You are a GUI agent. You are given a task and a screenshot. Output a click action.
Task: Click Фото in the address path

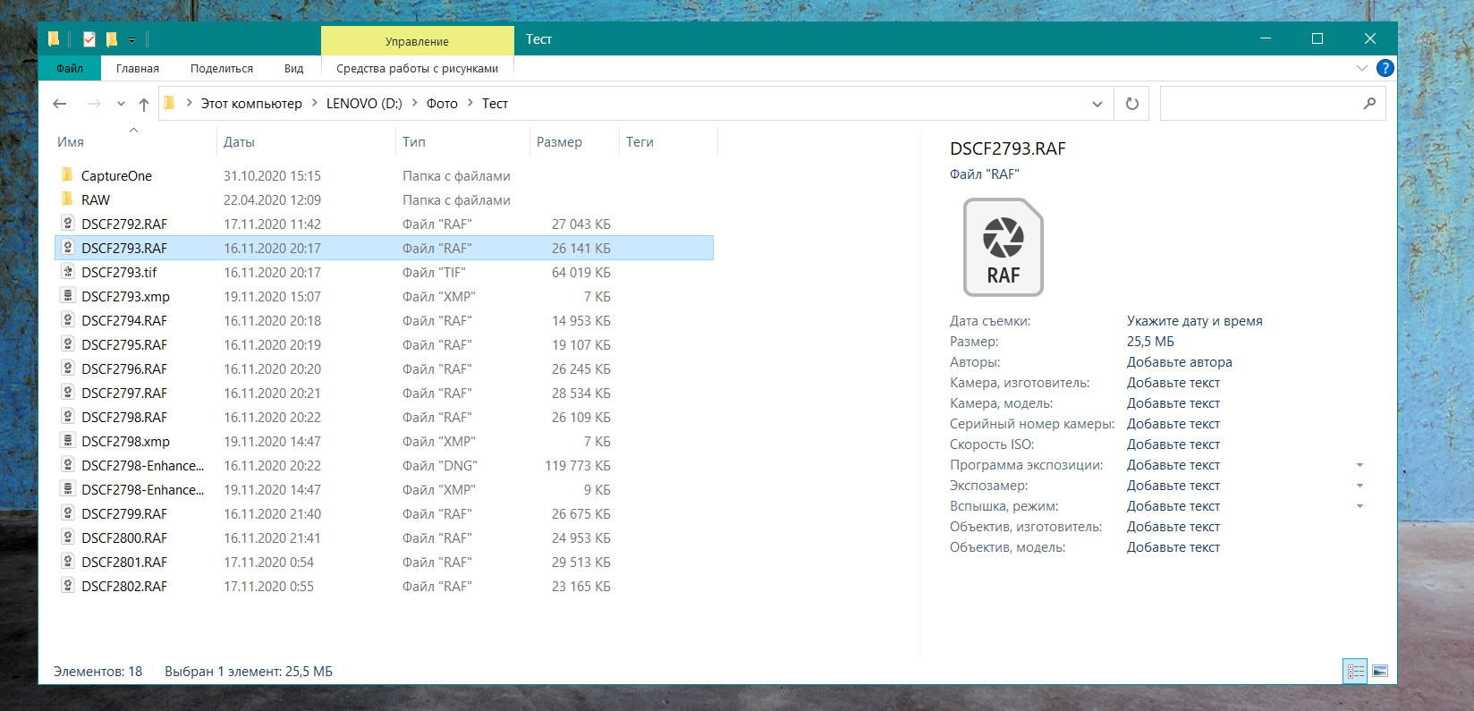click(x=442, y=104)
